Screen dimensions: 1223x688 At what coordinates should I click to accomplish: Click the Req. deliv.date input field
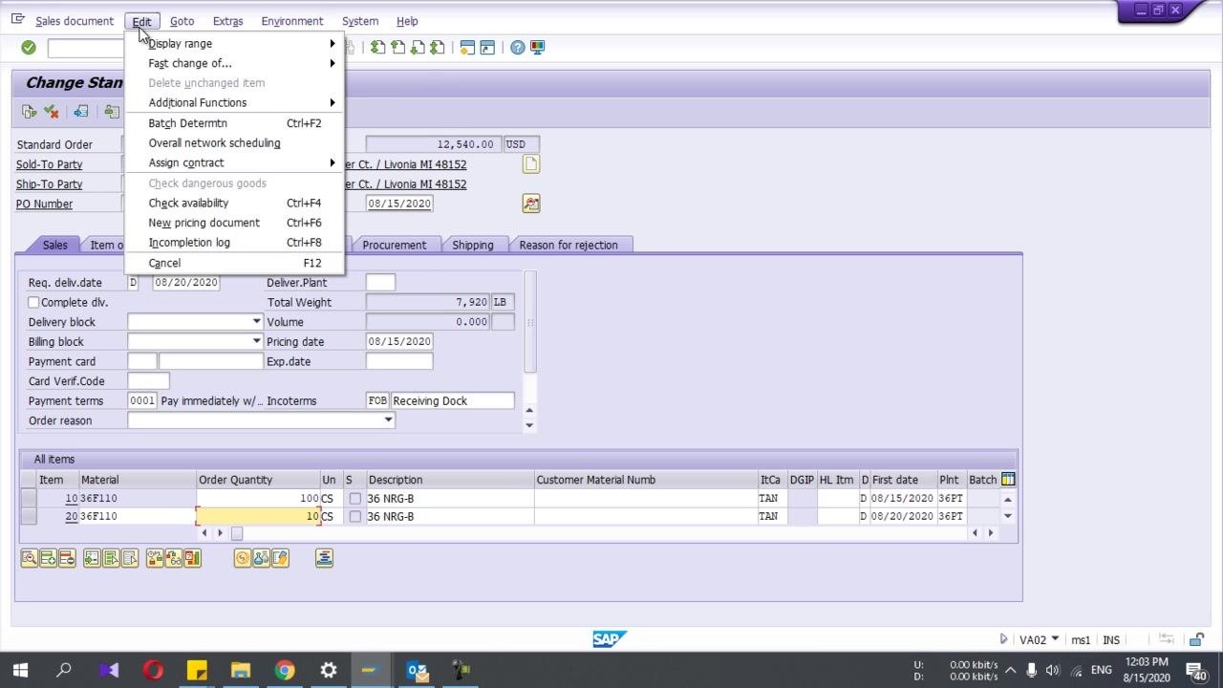coord(186,283)
